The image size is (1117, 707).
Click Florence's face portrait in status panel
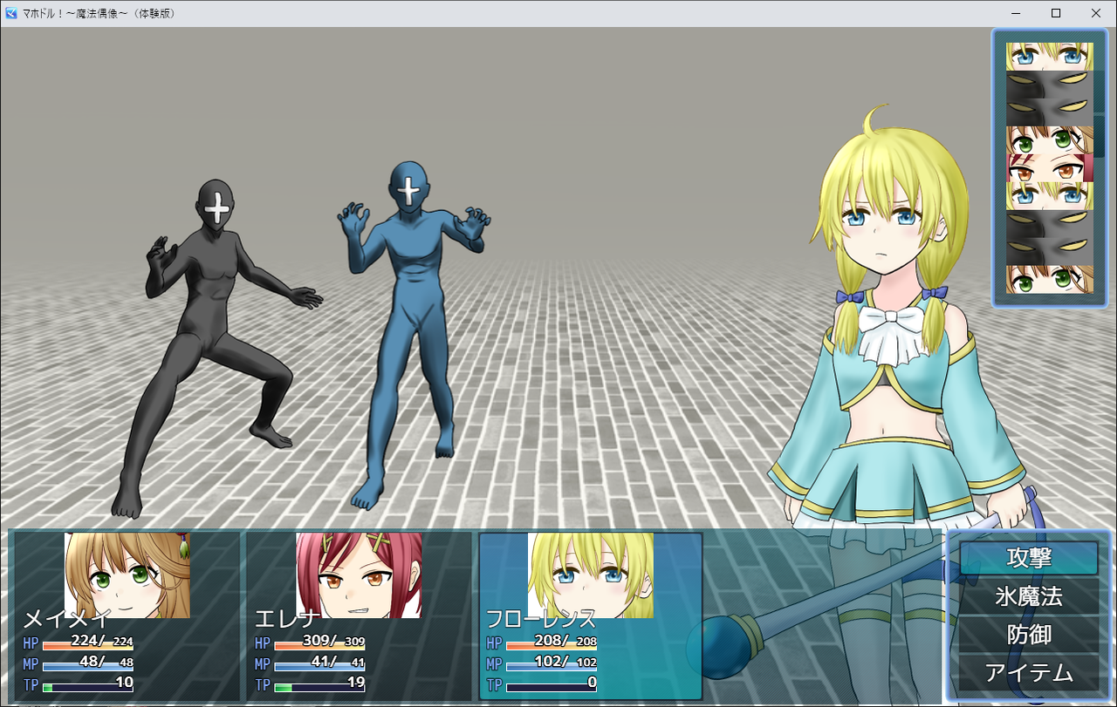point(591,575)
